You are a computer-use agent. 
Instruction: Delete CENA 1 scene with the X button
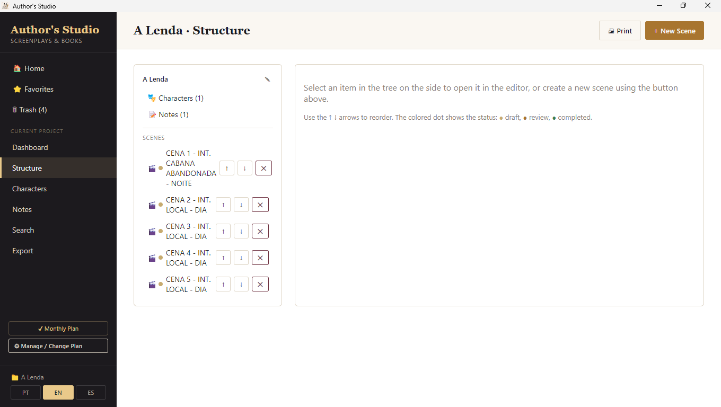point(263,169)
